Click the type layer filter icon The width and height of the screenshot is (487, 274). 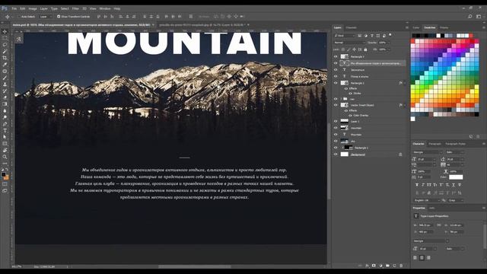click(372, 36)
